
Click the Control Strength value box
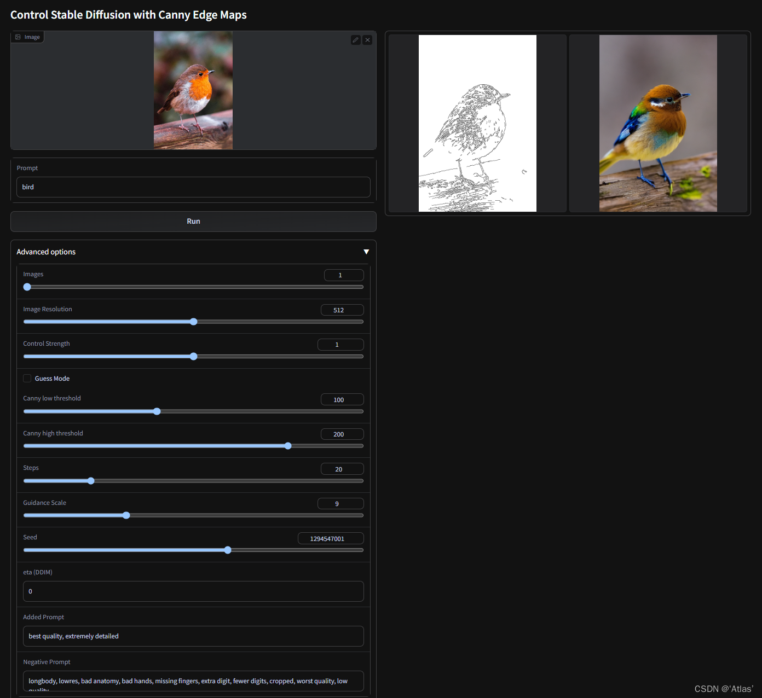[340, 345]
